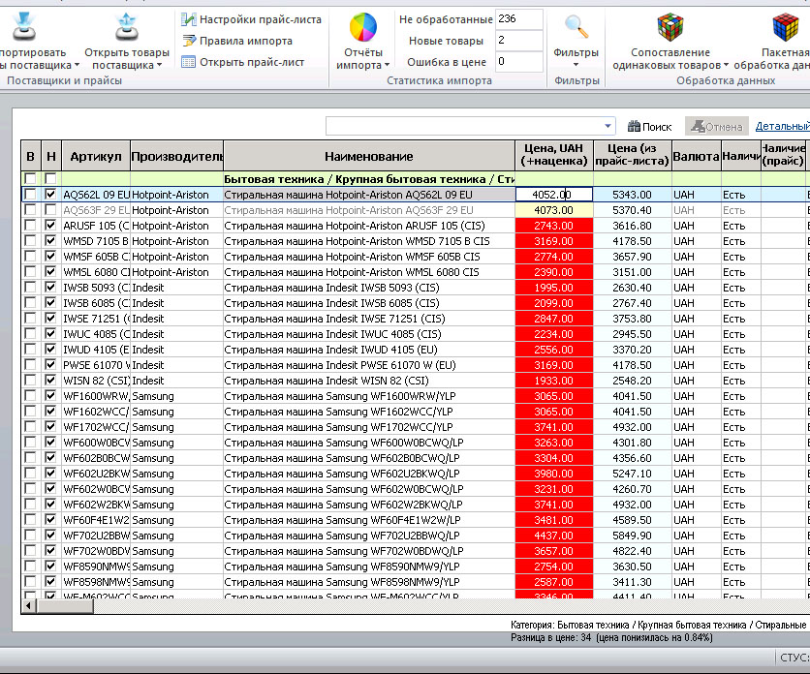Click the 'Не обработанные' value field 236
Viewport: 810px width, 674px height.
(x=518, y=19)
